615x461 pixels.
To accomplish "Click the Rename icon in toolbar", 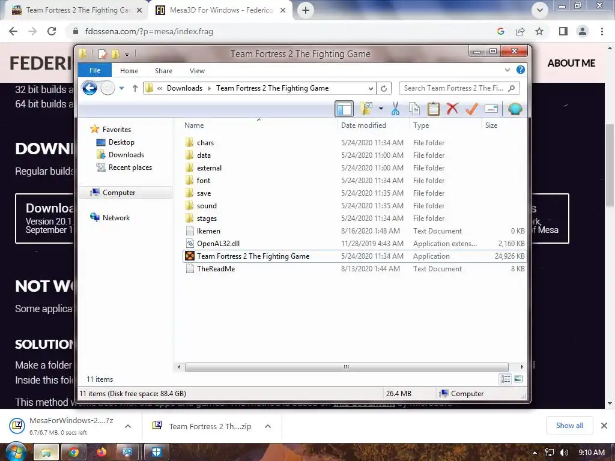I will pos(491,109).
